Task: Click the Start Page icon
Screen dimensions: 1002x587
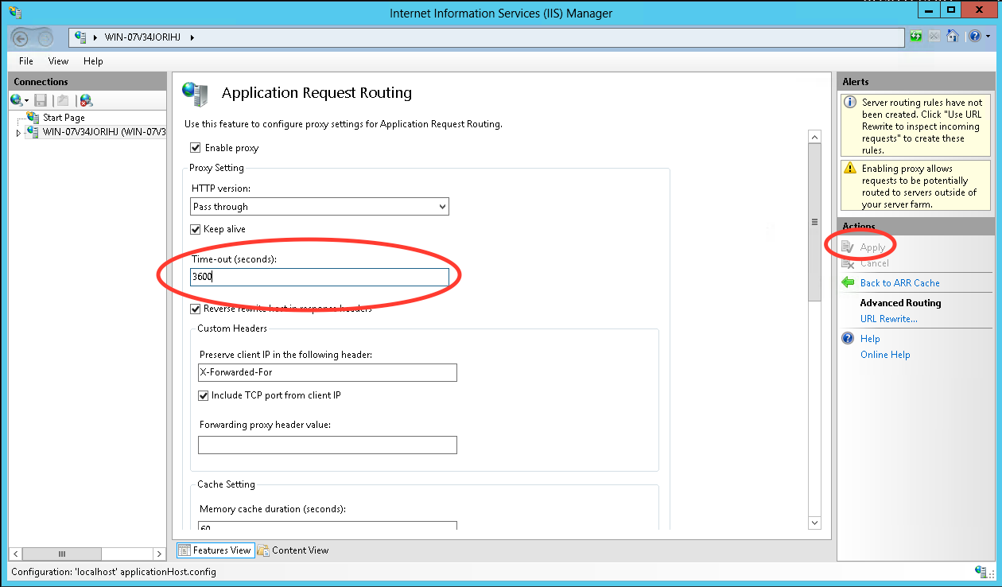Action: click(33, 118)
